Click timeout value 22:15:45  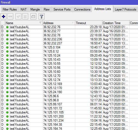96,125
